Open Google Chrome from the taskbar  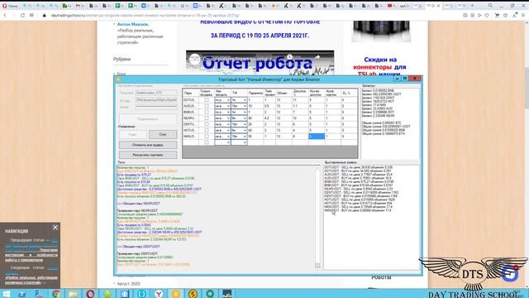pos(56,294)
